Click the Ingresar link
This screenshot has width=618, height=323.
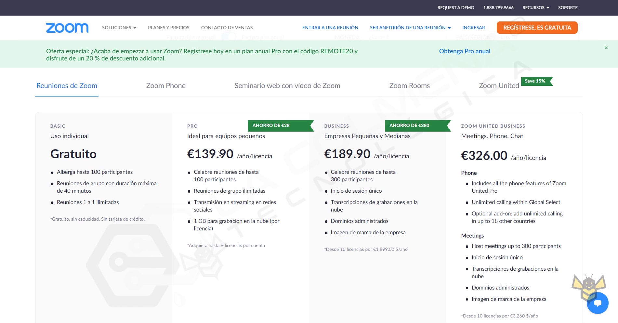473,28
